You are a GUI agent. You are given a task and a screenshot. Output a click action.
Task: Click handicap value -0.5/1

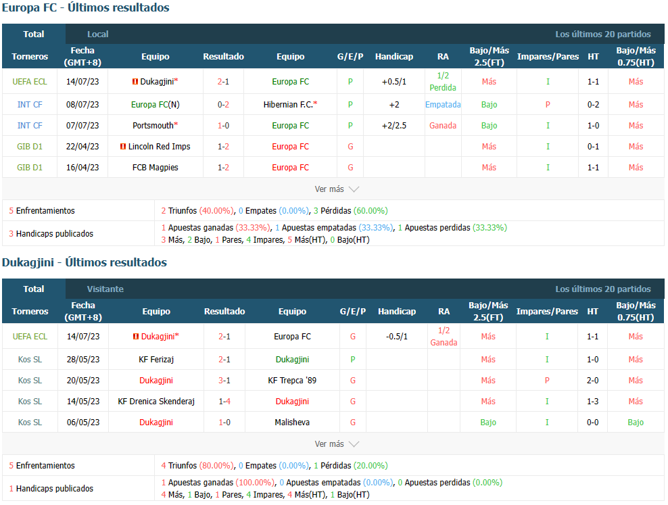click(x=397, y=337)
